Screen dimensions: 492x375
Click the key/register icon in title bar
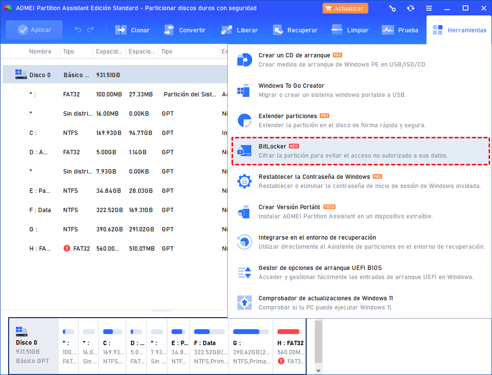click(392, 9)
